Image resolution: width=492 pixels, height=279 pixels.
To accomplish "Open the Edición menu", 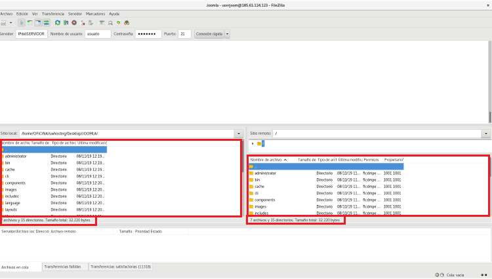I will [x=22, y=14].
